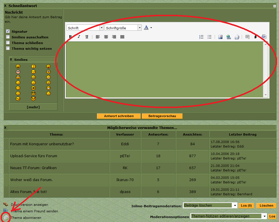Center-align the reply text
Image resolution: width=279 pixels, height=222 pixels.
[x=106, y=37]
